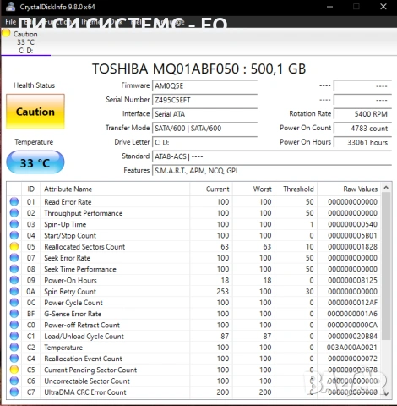Click the scroll up arrow of the attribute list
Image resolution: width=397 pixels, height=406 pixels.
pyautogui.click(x=386, y=188)
